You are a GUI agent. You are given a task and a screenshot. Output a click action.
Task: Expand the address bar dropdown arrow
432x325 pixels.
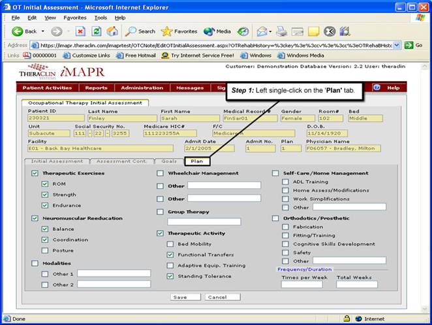(x=397, y=45)
